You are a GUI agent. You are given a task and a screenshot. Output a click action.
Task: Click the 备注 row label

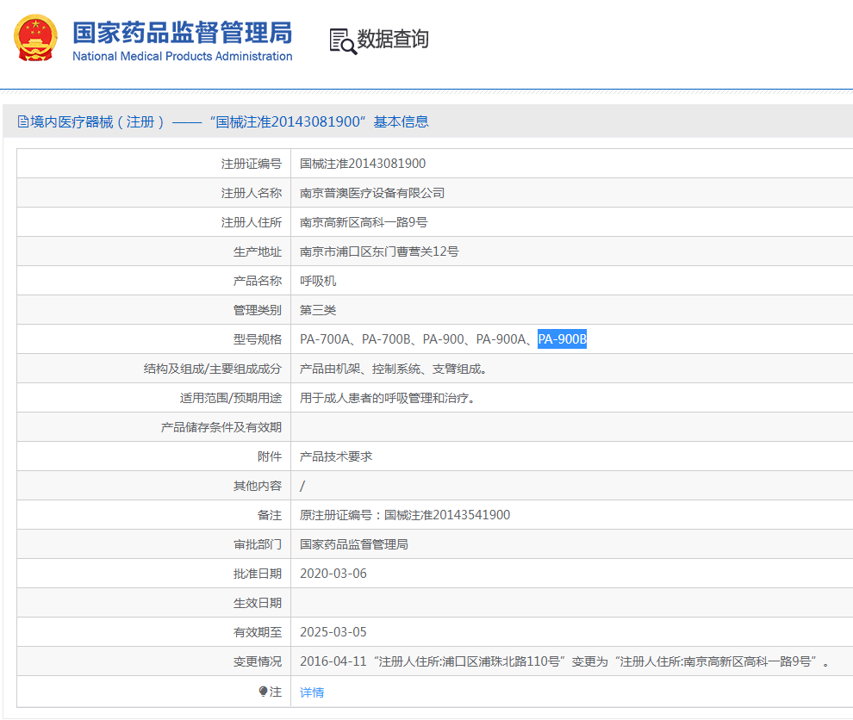click(x=270, y=515)
